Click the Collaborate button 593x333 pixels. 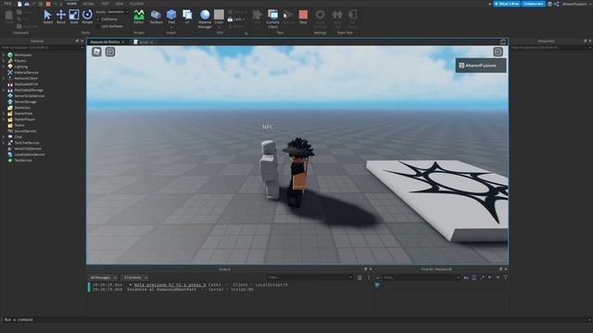(534, 4)
